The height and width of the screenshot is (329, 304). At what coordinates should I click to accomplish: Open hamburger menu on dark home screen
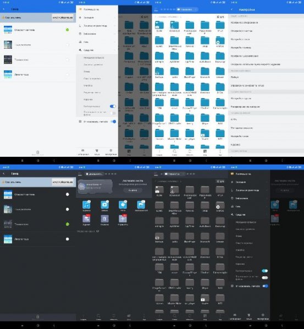pos(80,174)
